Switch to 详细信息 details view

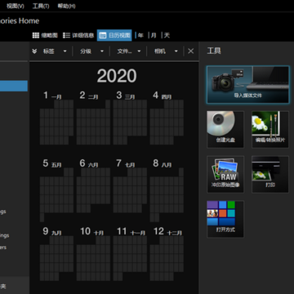(78, 35)
